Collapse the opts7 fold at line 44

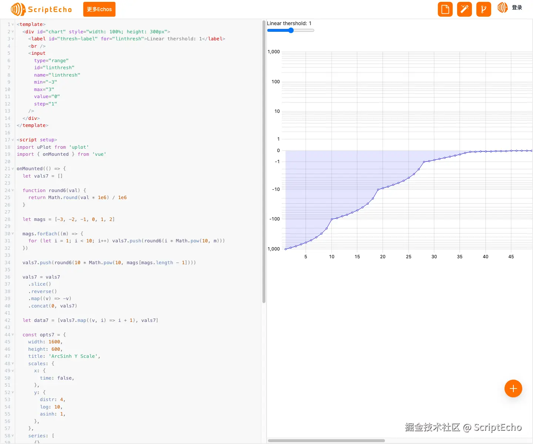click(13, 335)
